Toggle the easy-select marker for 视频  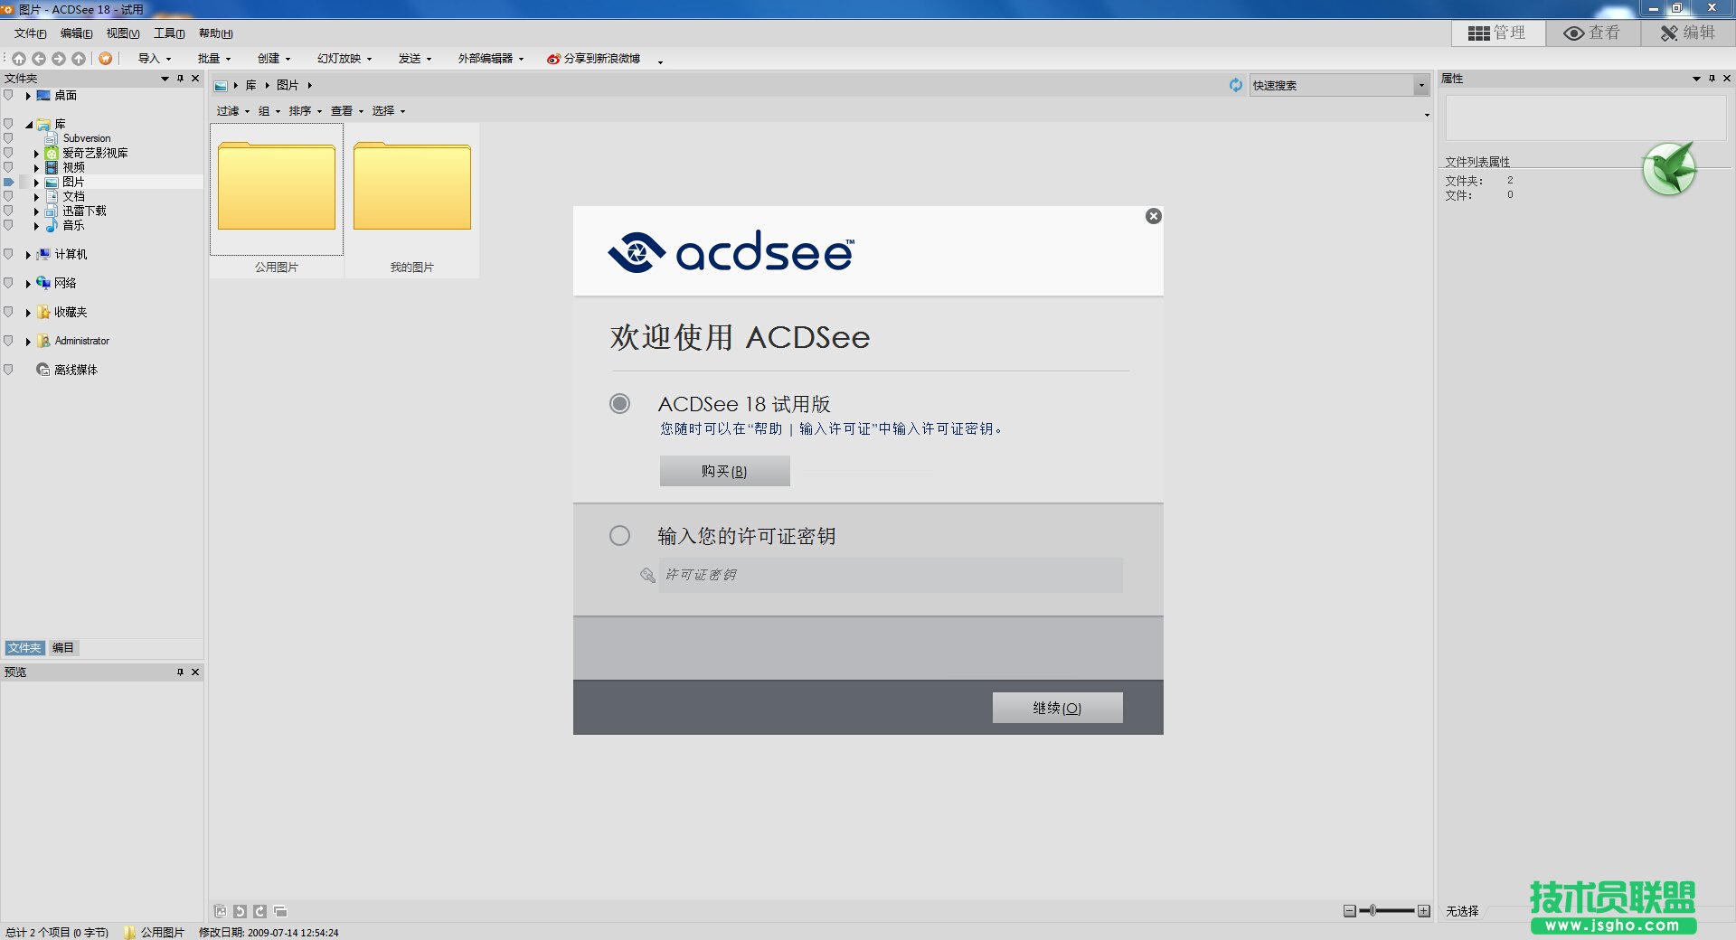coord(8,167)
